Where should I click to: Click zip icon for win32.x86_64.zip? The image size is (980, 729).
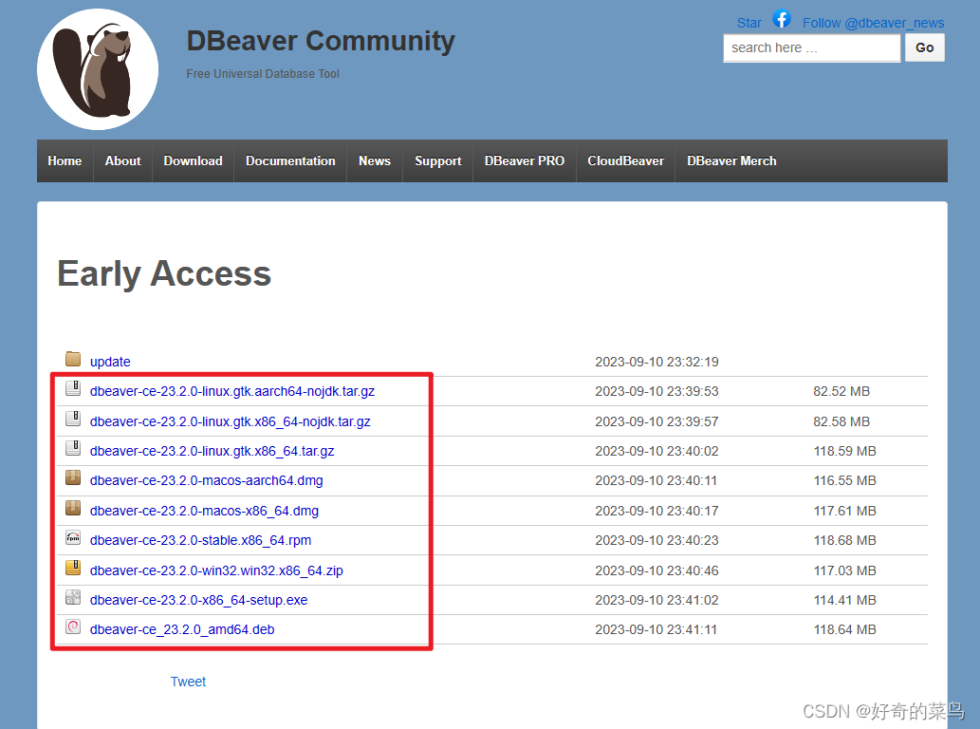[x=73, y=568]
